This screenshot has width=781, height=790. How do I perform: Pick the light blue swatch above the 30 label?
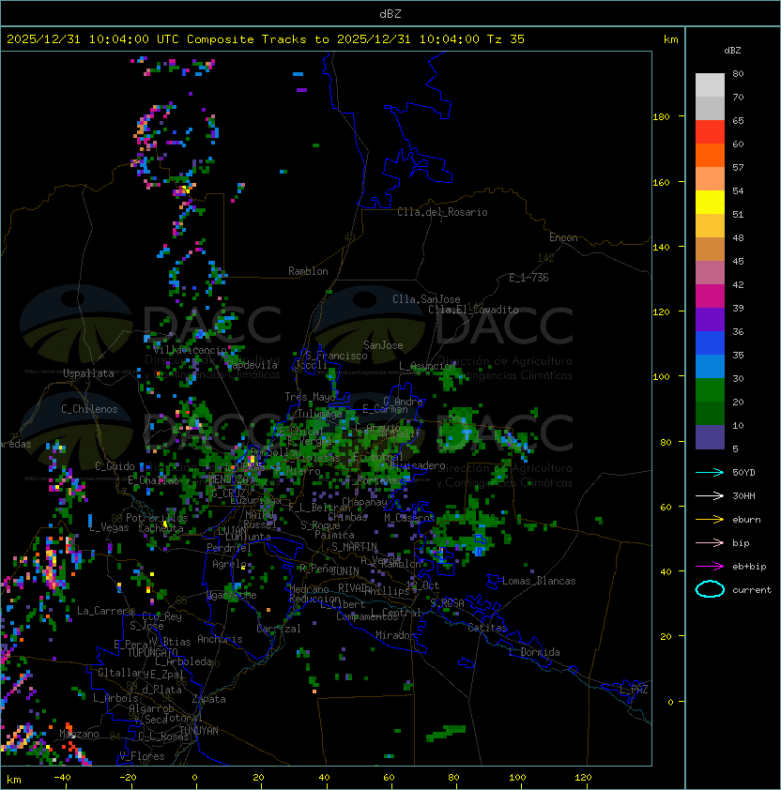[x=710, y=366]
